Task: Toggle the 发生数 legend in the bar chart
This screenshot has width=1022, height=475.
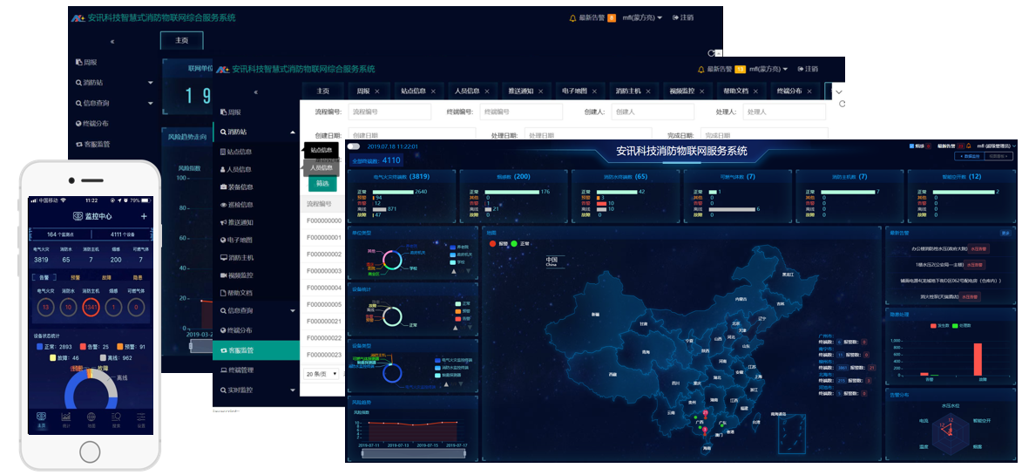Action: click(x=939, y=325)
